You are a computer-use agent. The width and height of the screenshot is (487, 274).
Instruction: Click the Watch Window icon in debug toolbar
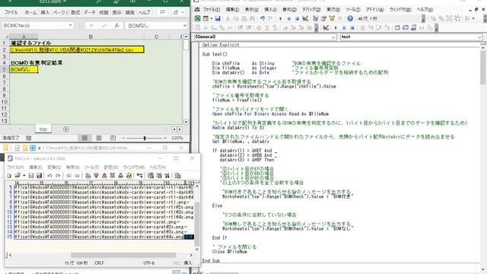pyautogui.click(x=413, y=27)
